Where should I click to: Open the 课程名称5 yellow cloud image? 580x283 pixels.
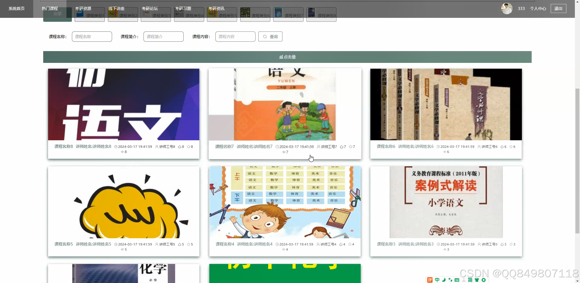point(124,202)
